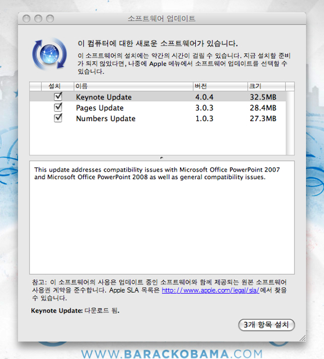Click the 이름 column header
The width and height of the screenshot is (324, 359).
click(134, 86)
